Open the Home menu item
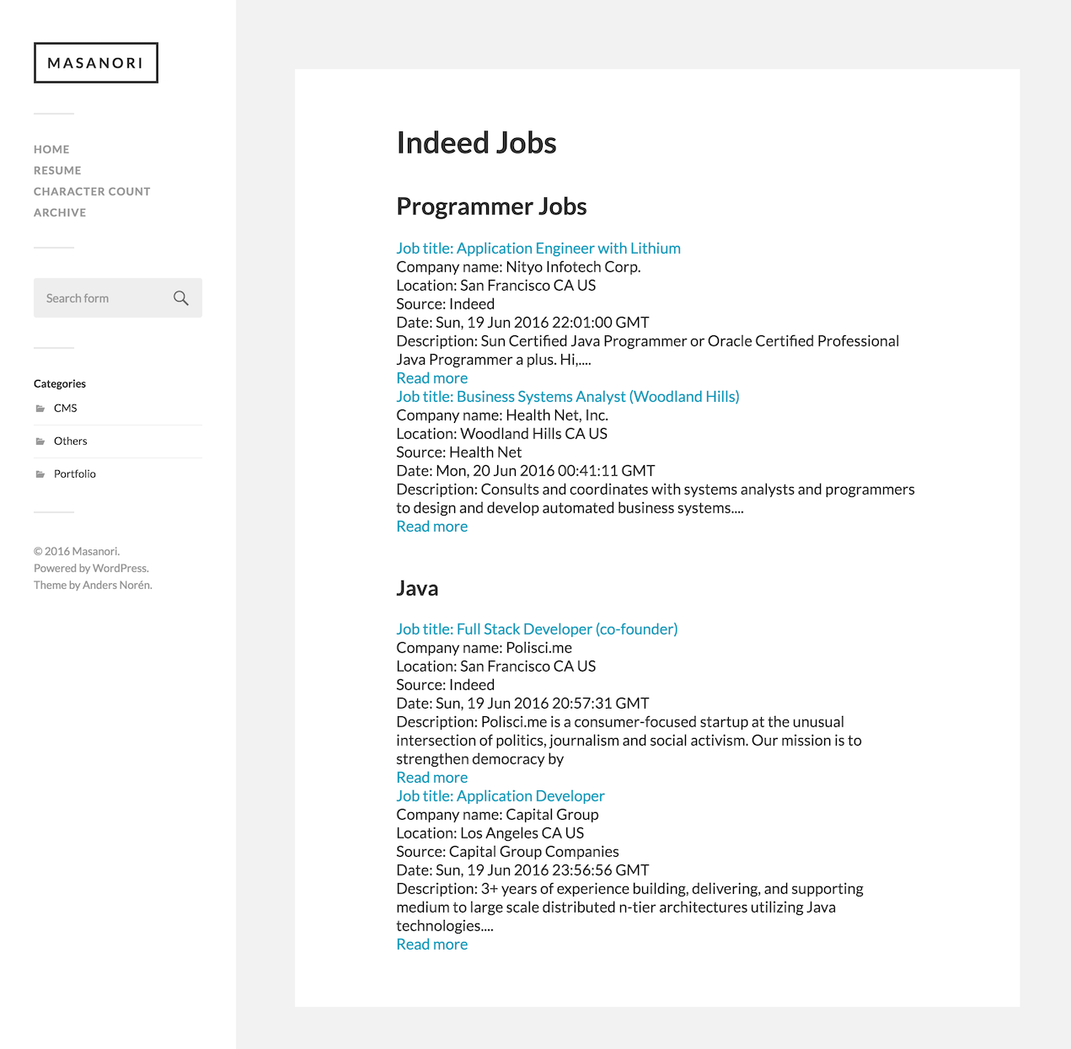The width and height of the screenshot is (1071, 1049). pos(51,149)
